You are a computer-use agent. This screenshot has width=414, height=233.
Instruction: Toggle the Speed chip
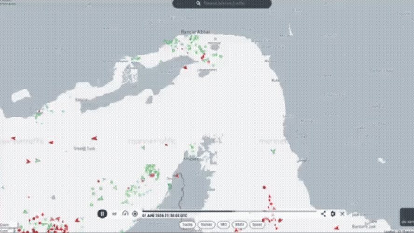[257, 224]
